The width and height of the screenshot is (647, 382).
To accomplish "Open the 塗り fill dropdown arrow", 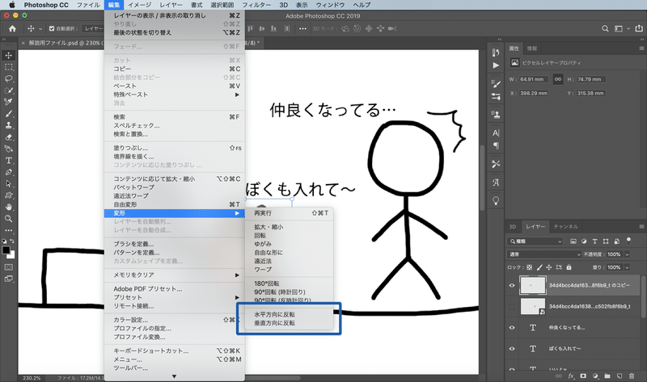I will (628, 267).
